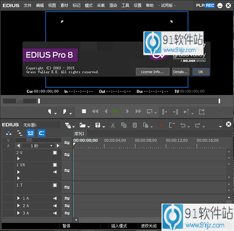The height and width of the screenshot is (231, 234).
Task: Click the Export icon in player controls
Action: [202, 112]
